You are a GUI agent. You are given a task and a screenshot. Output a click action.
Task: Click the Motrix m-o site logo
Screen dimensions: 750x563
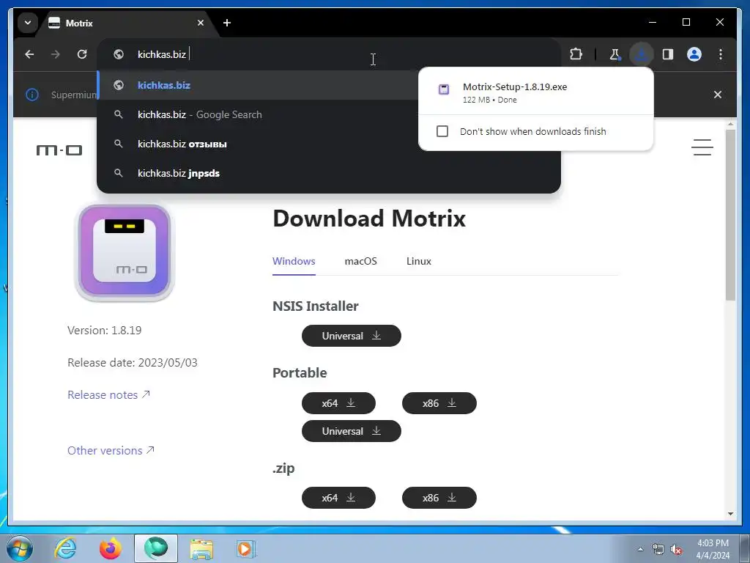59,150
